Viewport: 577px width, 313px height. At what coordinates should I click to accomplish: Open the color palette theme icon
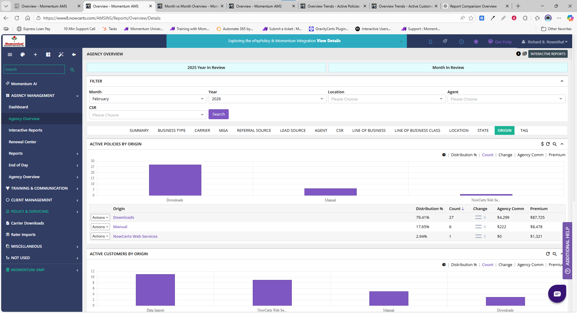pyautogui.click(x=23, y=54)
